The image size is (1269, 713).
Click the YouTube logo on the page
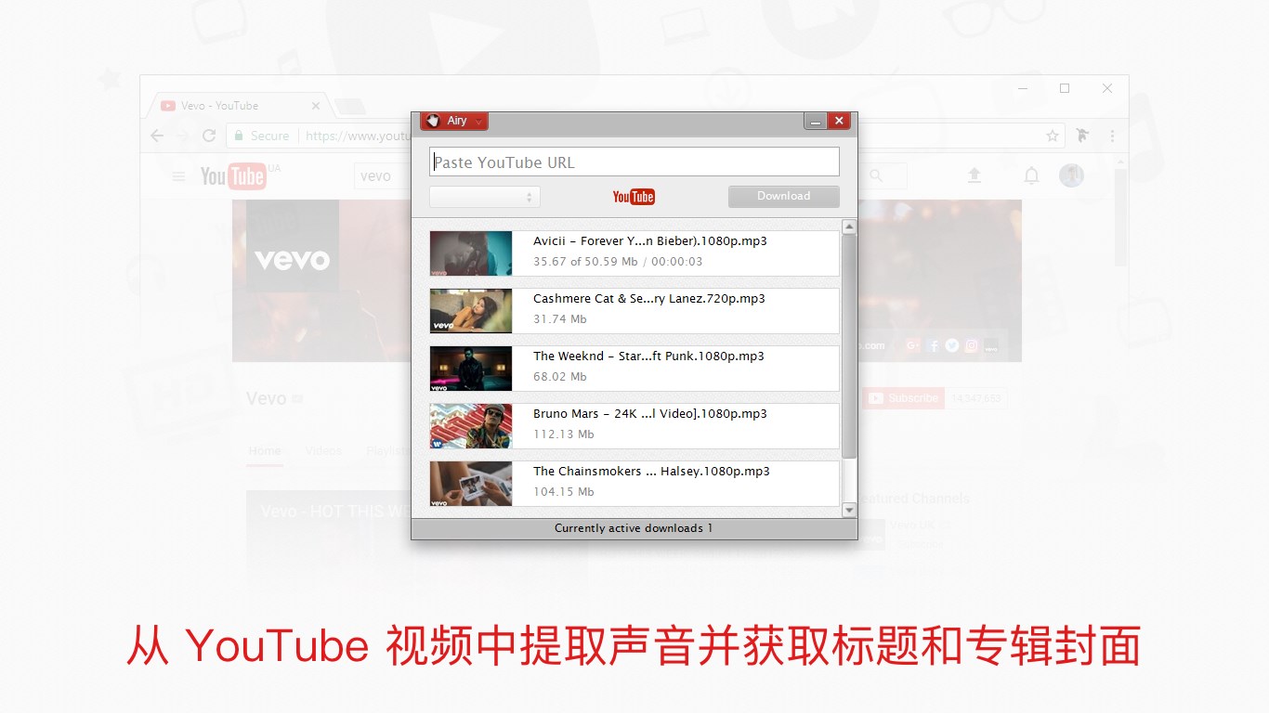click(x=233, y=175)
